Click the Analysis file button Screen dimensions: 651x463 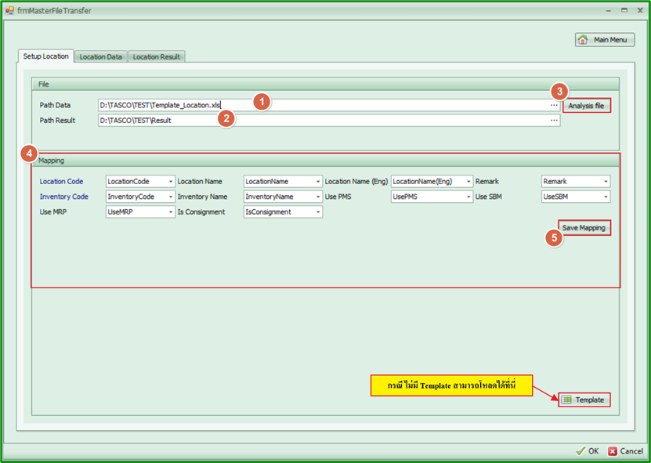[x=586, y=106]
